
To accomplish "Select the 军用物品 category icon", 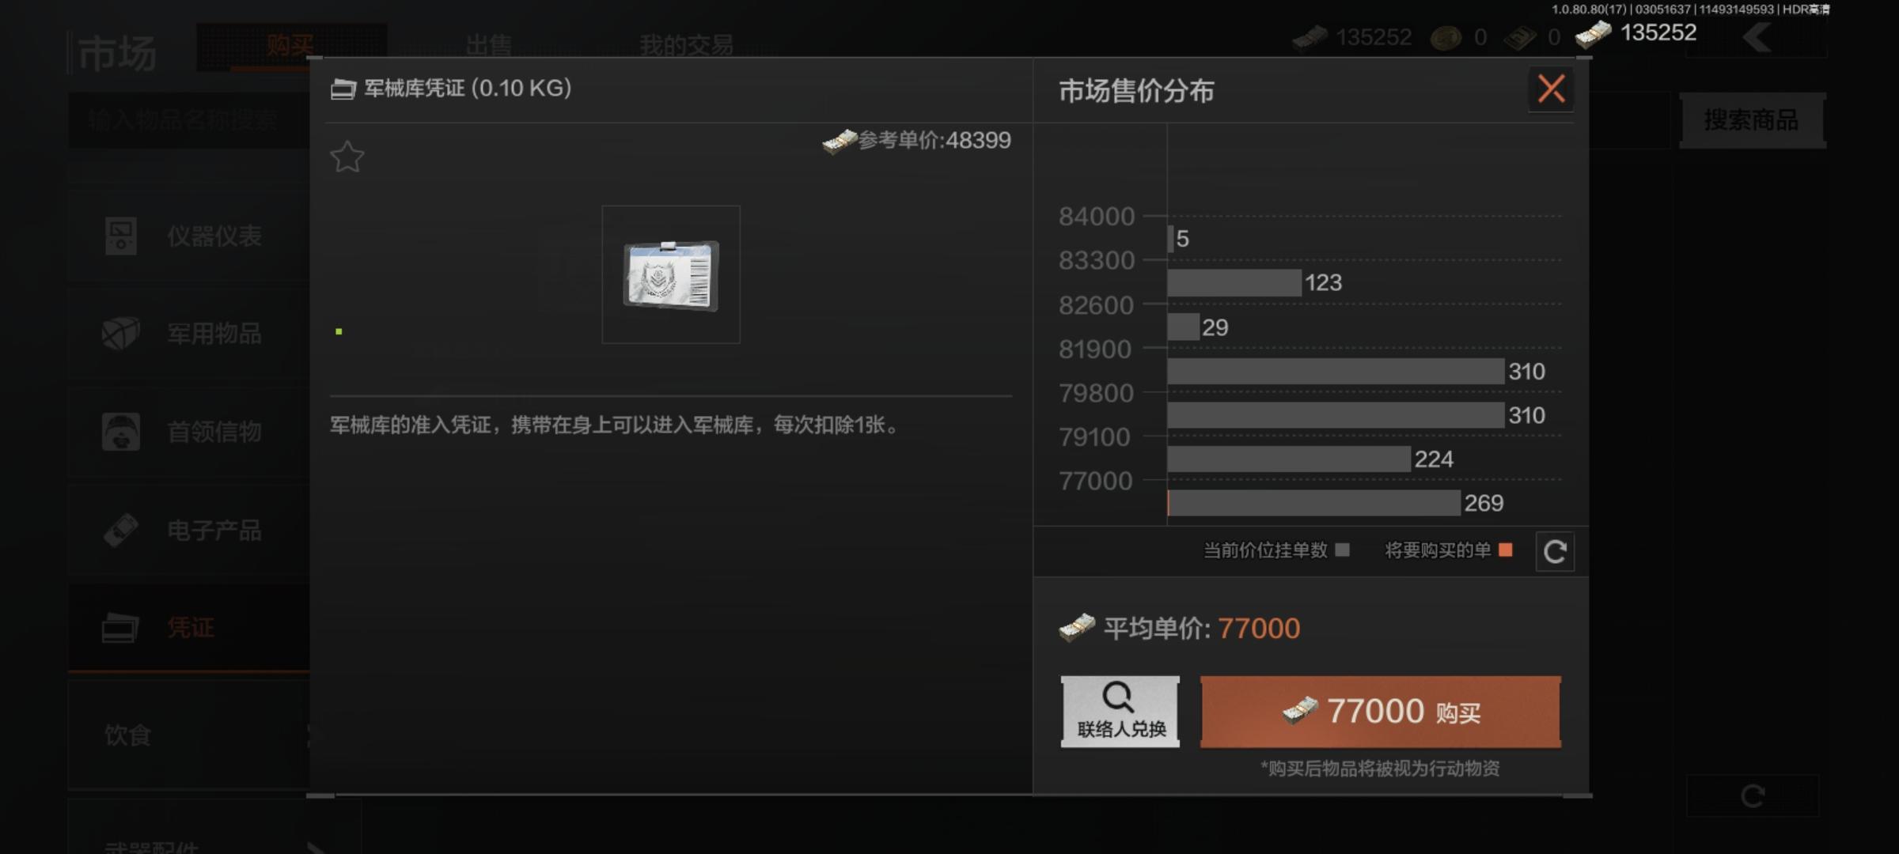I will [x=121, y=333].
